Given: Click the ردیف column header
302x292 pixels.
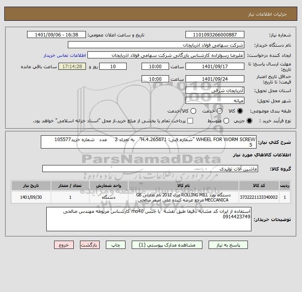Looking at the screenshot, I should point(285,185).
